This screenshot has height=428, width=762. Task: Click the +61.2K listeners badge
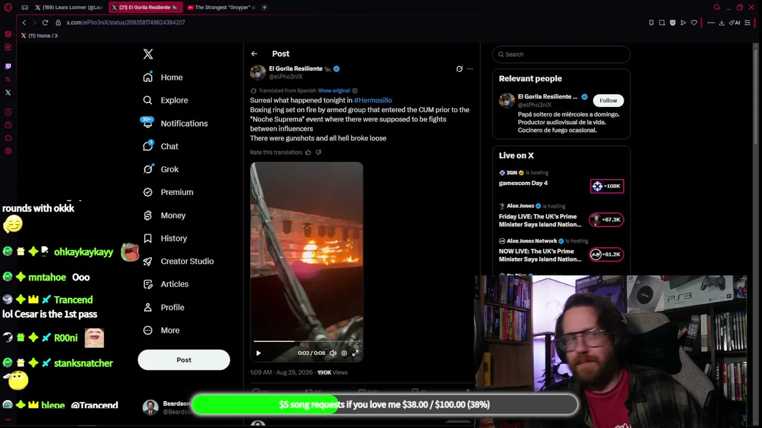[x=607, y=254]
